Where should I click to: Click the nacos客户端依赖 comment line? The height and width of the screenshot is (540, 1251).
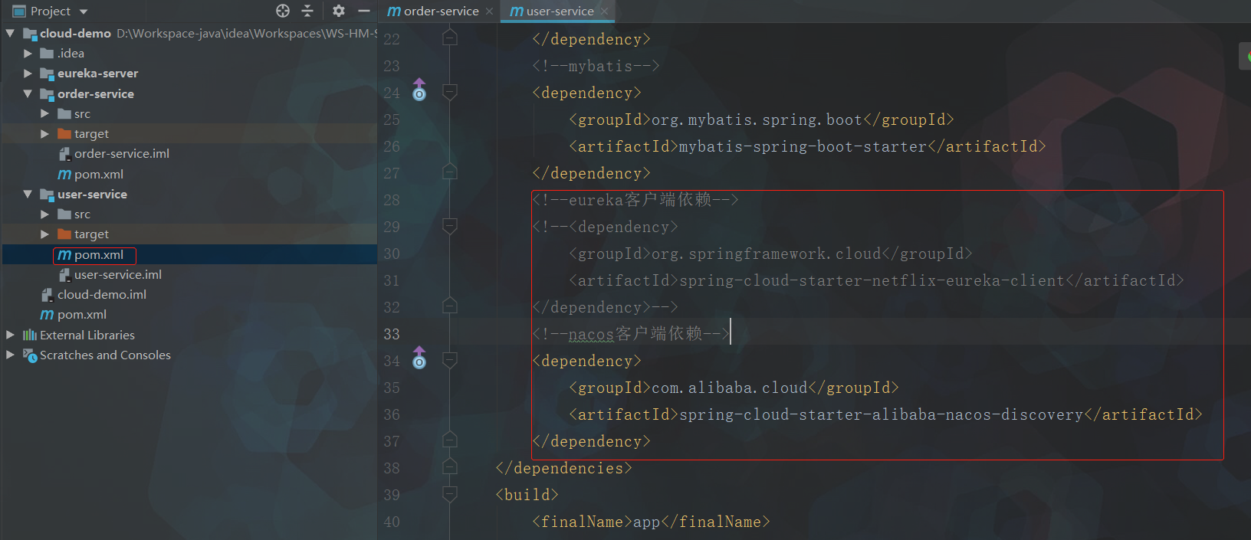tap(631, 334)
